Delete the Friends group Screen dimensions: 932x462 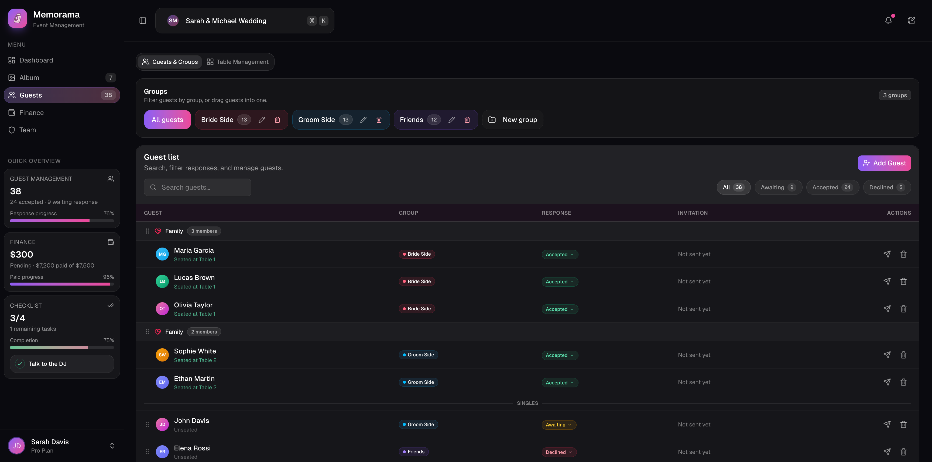click(x=467, y=120)
